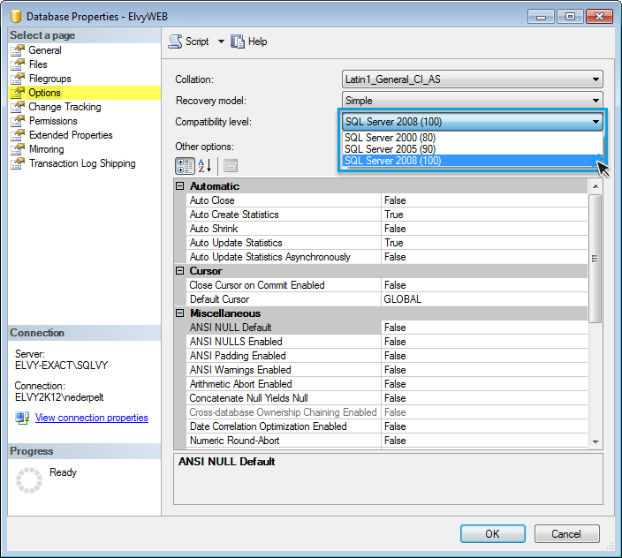The width and height of the screenshot is (622, 558).
Task: Click the Cancel button
Action: (566, 534)
